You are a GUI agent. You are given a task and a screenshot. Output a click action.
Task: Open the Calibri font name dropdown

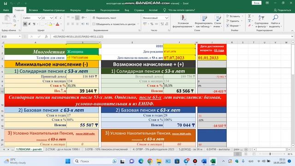(x=39, y=18)
